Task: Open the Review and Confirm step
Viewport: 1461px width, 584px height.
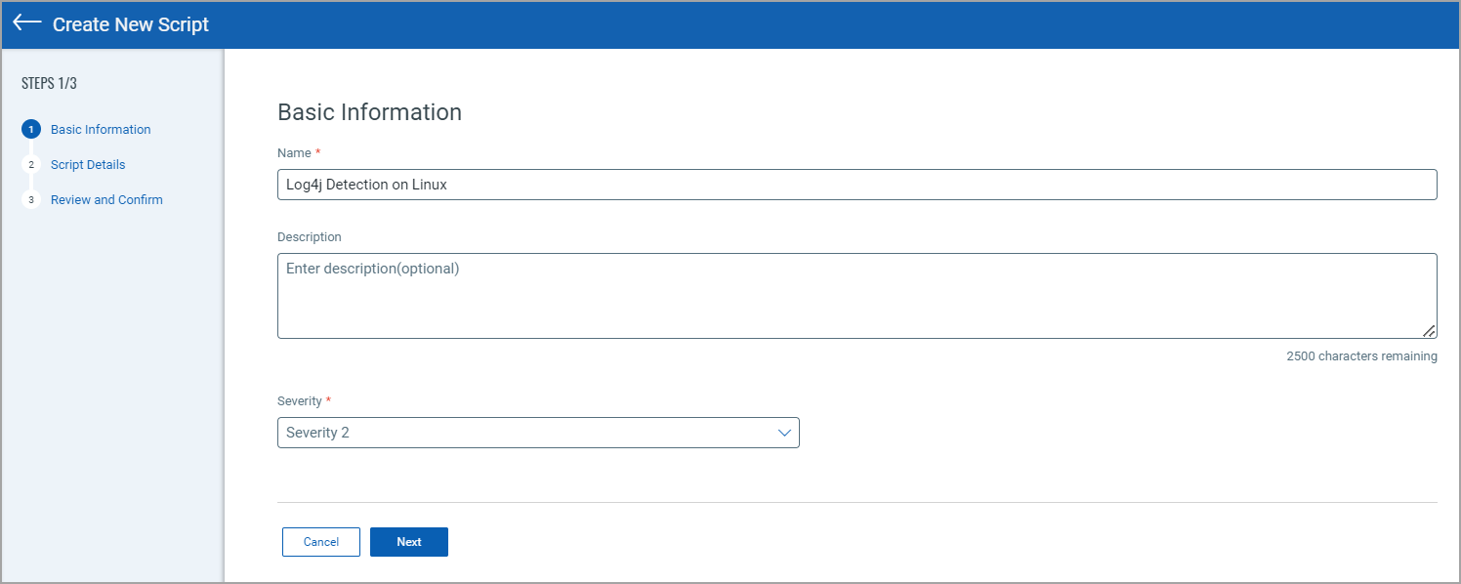Action: 106,199
